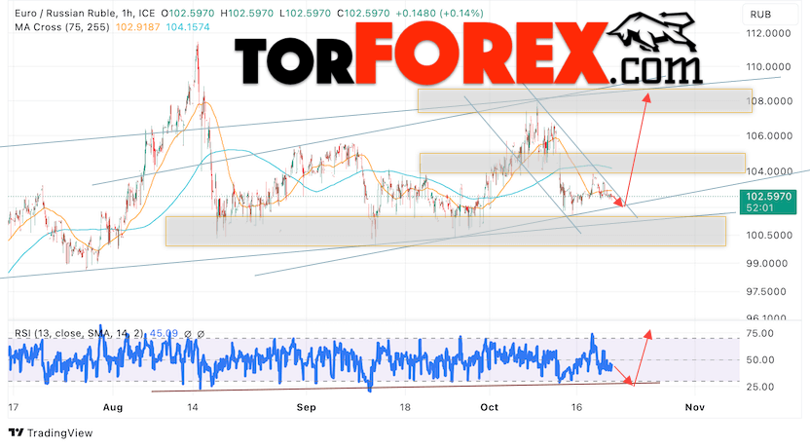Click the teal MA value 104.1574
810x447 pixels.
pyautogui.click(x=188, y=27)
